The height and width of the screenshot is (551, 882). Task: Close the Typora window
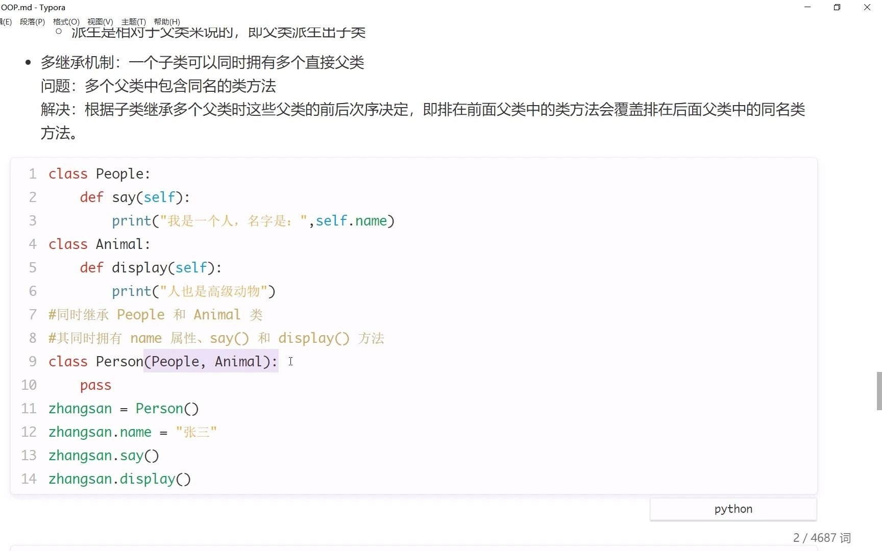867,7
